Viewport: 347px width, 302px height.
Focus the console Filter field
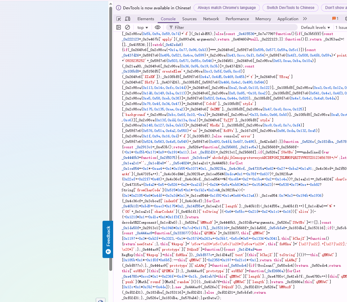[231, 27]
